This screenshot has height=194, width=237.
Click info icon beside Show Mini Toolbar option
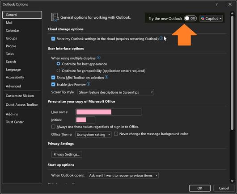pos(106,77)
